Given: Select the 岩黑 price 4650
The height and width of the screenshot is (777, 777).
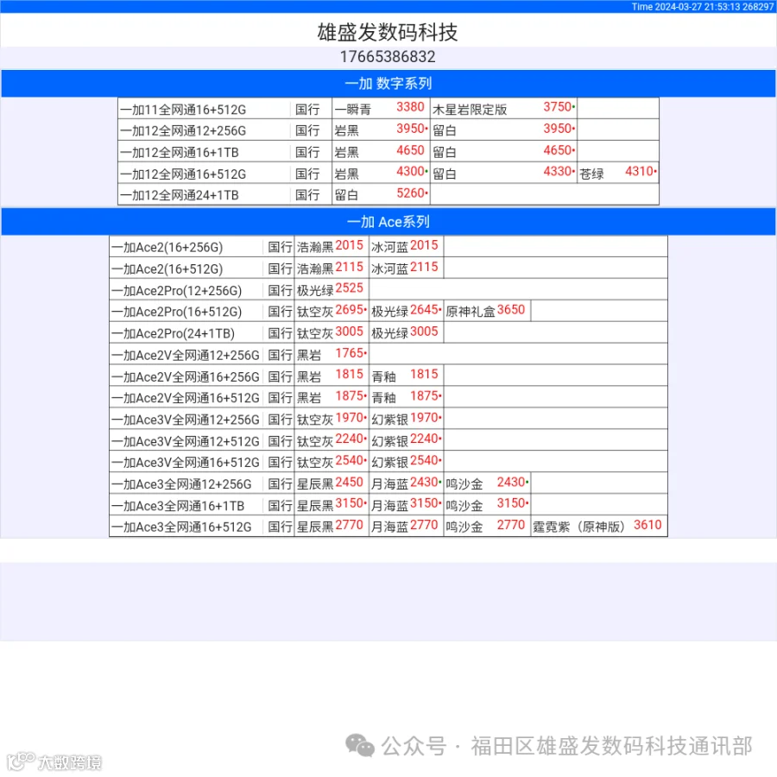Looking at the screenshot, I should (x=410, y=150).
